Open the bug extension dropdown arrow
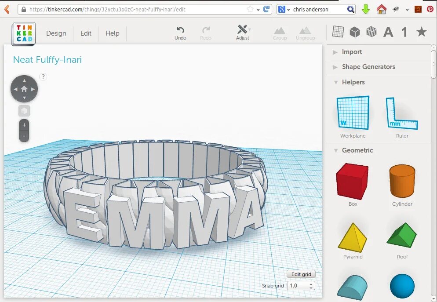437x302 pixels. point(407,10)
